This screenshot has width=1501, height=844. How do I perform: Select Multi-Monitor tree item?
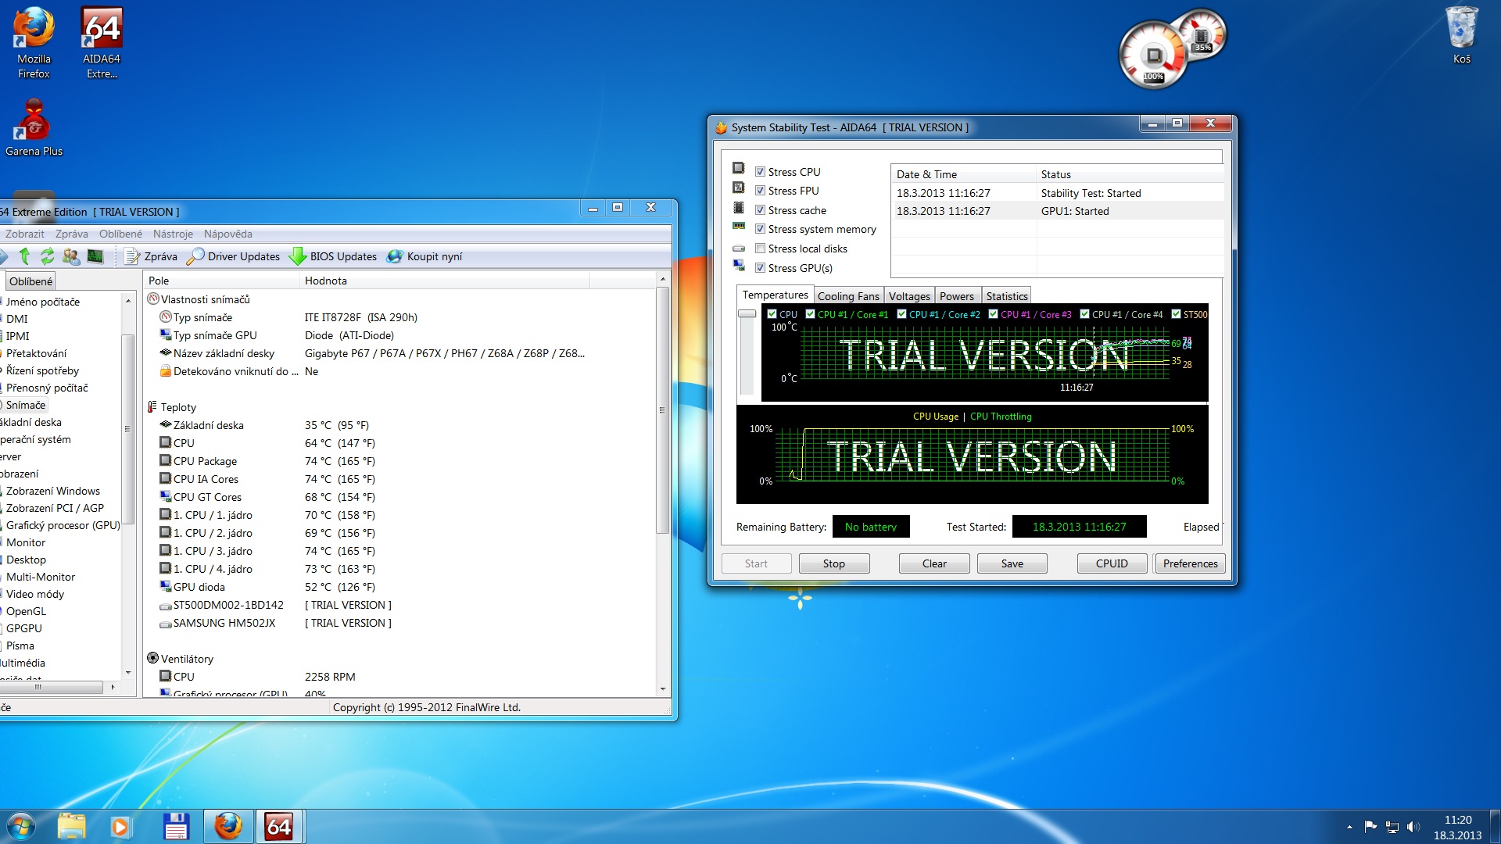(x=41, y=577)
